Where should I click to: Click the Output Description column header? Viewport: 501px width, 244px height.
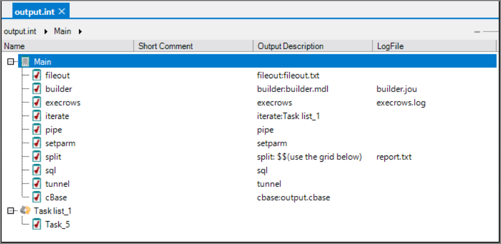point(291,46)
